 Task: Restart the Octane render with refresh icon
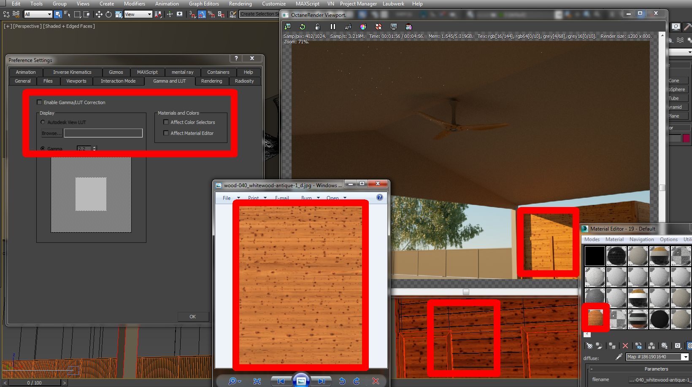[x=302, y=27]
